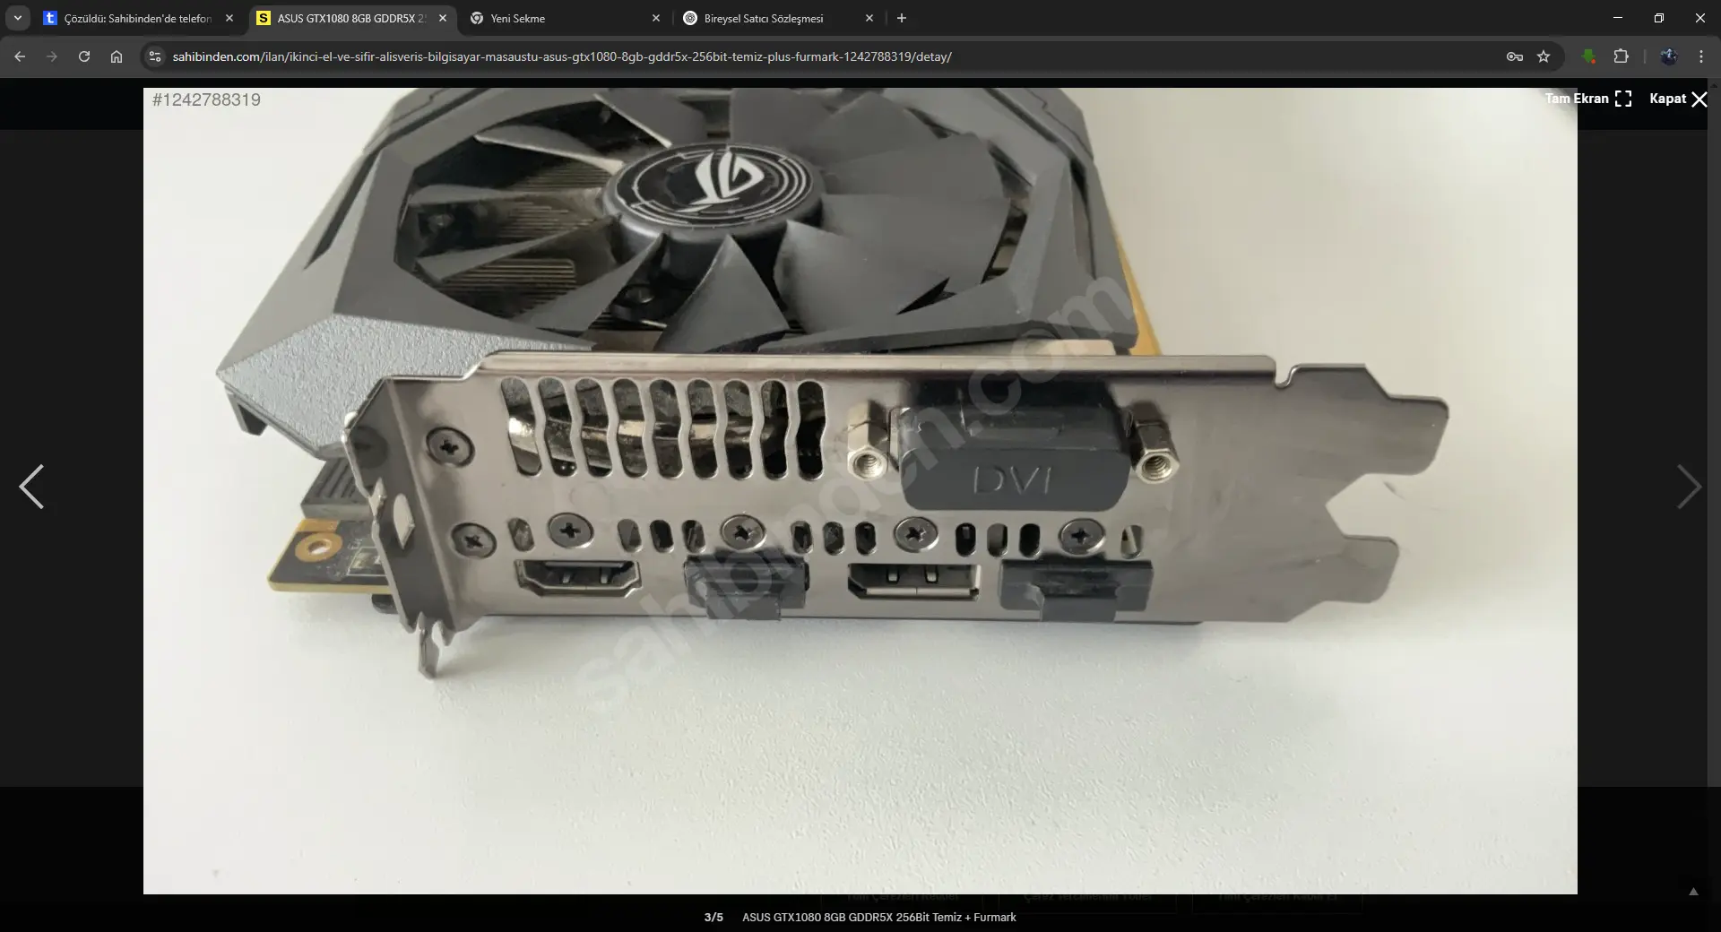Open the browser profile avatar
The image size is (1721, 932).
coord(1669,56)
